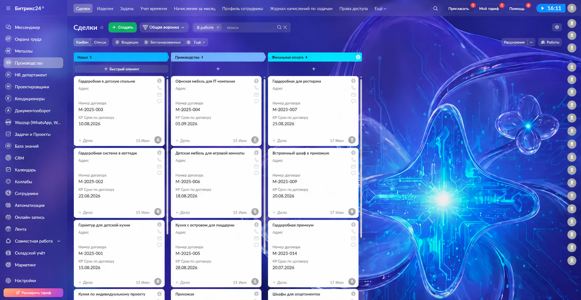The height and width of the screenshot is (300, 581).
Task: Star the Сделки page as favorite
Action: click(102, 28)
